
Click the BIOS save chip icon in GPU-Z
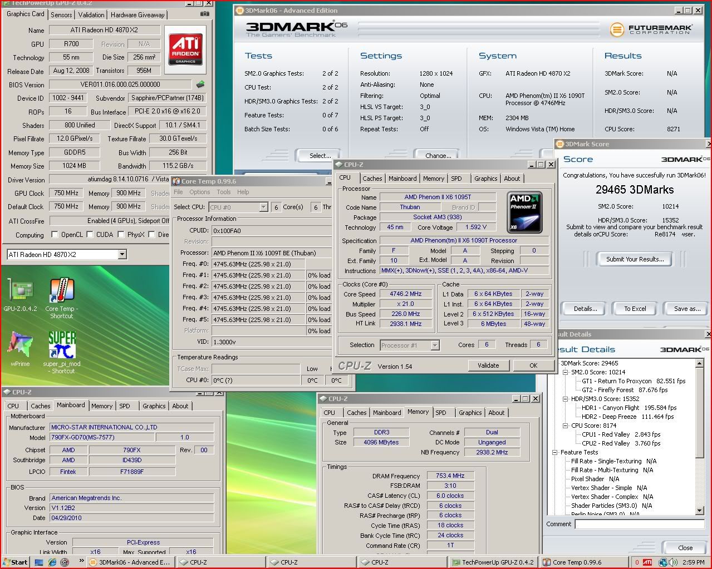[200, 85]
